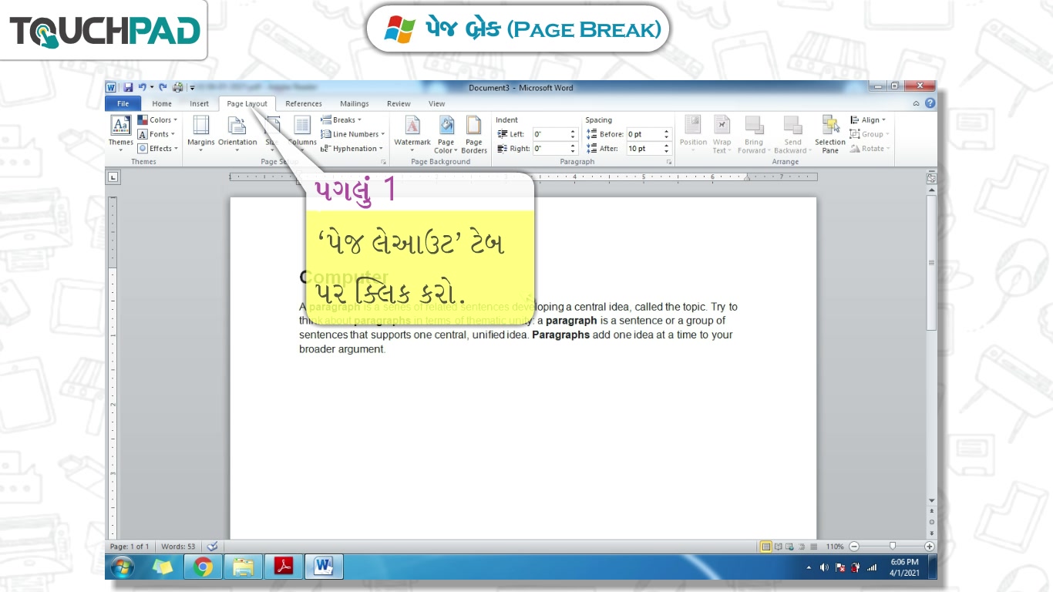
Task: Expand the Breaks dropdown
Action: pos(341,119)
